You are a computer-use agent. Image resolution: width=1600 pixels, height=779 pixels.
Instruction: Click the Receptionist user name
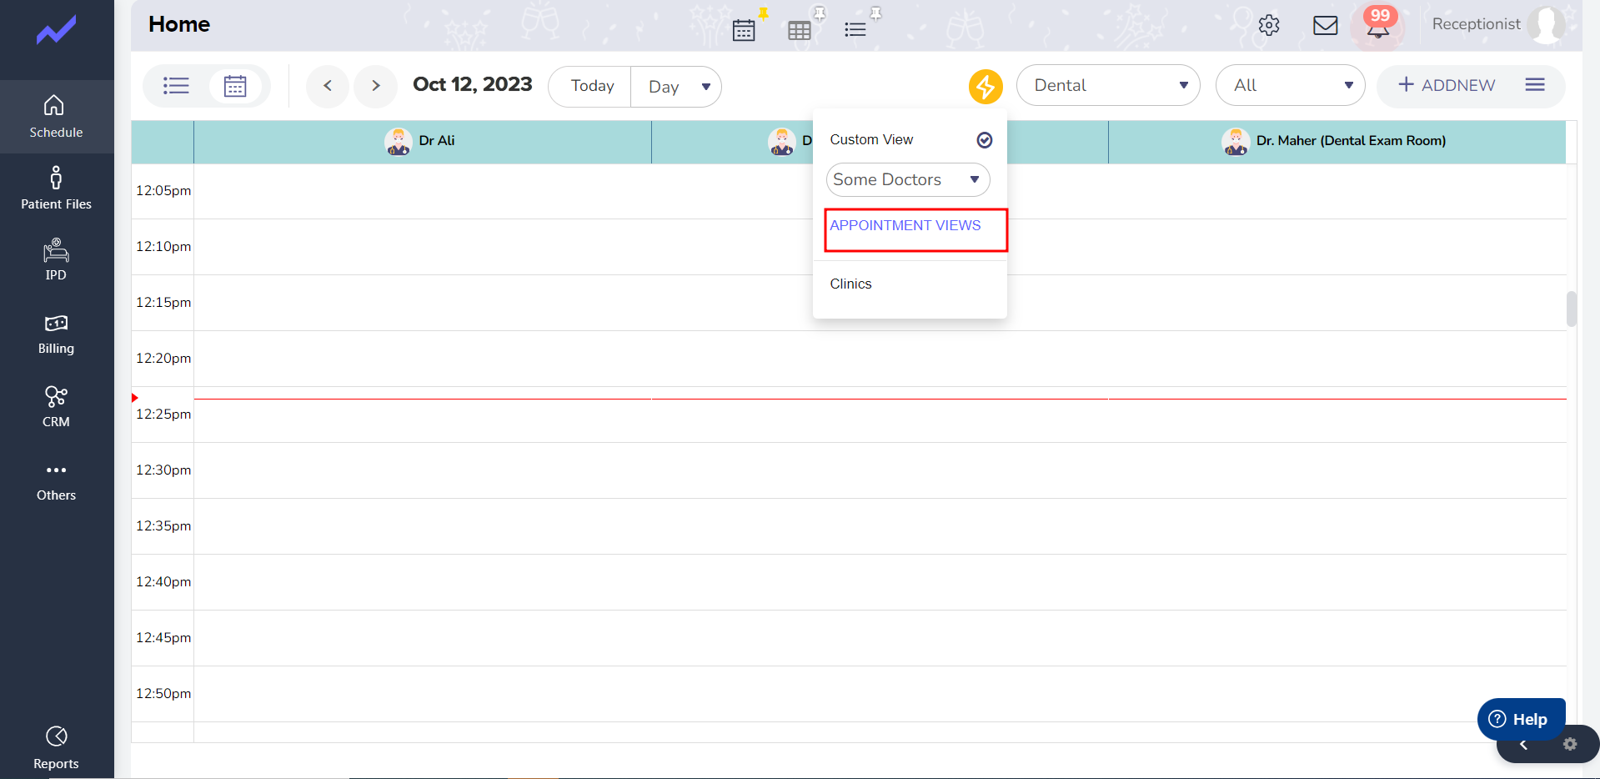[x=1476, y=24]
